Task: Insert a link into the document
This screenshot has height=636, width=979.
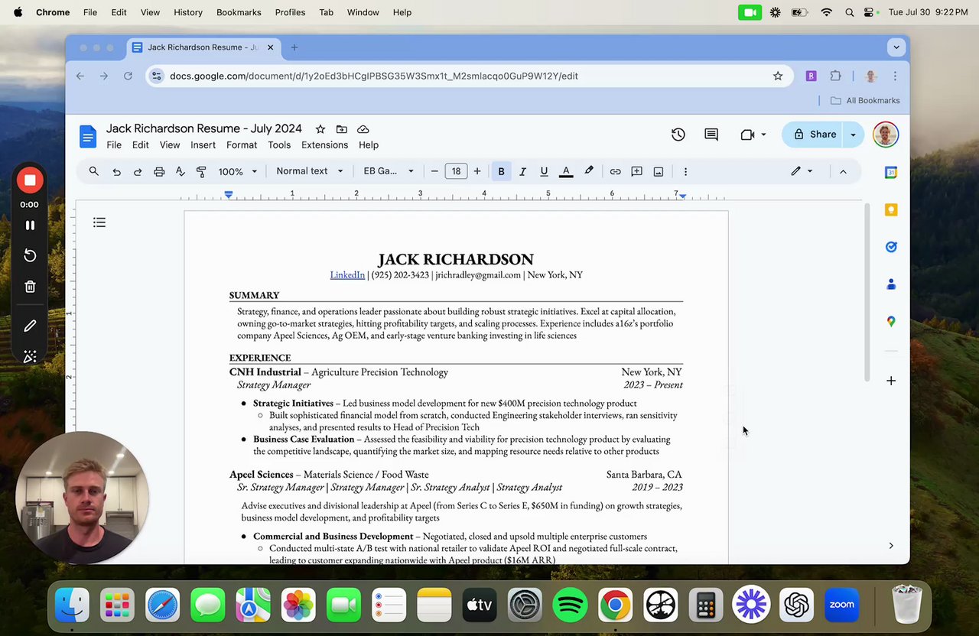Action: tap(615, 171)
